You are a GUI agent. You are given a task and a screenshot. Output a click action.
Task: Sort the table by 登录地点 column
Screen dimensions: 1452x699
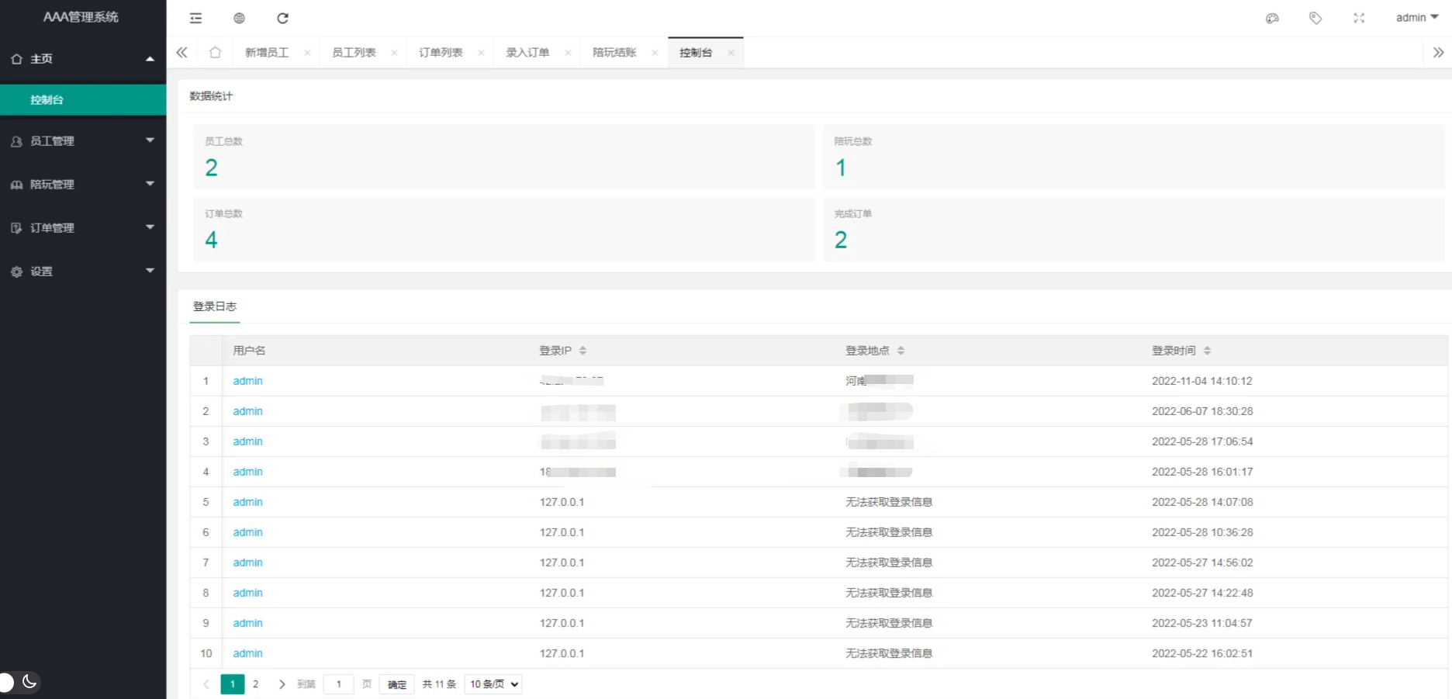[x=901, y=351]
